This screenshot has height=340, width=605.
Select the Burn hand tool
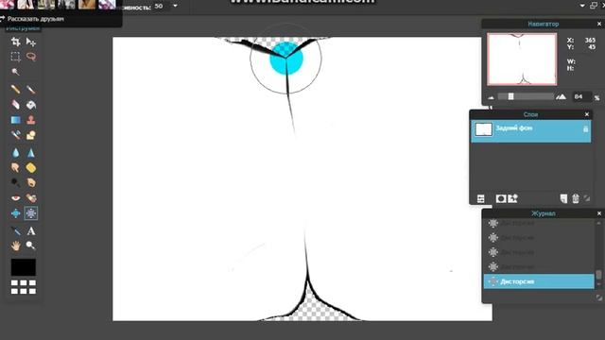tap(31, 182)
